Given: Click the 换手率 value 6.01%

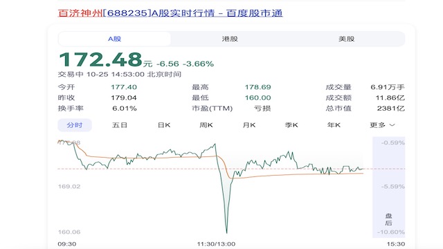Looking at the screenshot, I should 125,109.
